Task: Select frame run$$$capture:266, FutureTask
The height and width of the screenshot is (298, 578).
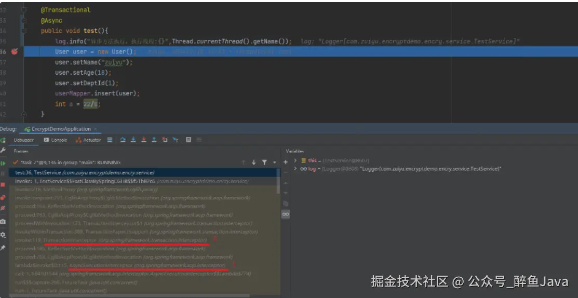Action: click(x=144, y=282)
